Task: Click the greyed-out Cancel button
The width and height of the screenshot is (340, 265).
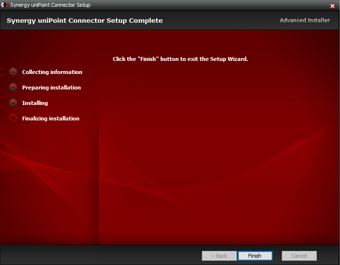Action: pyautogui.click(x=299, y=256)
